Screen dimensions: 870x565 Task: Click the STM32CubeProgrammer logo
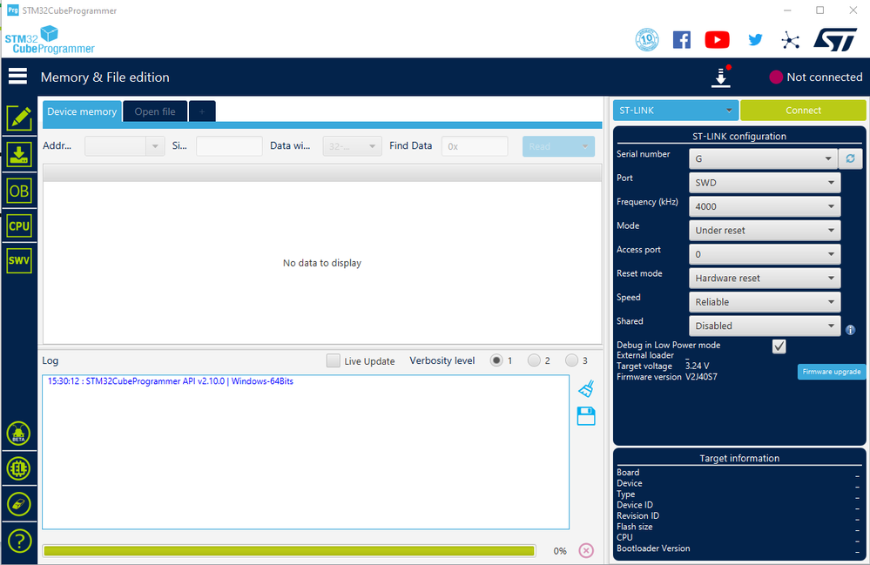[50, 40]
